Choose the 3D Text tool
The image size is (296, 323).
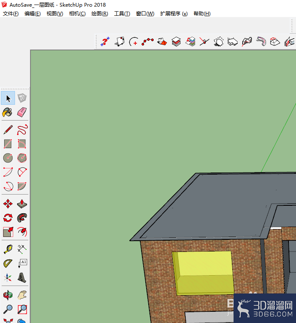click(x=22, y=277)
